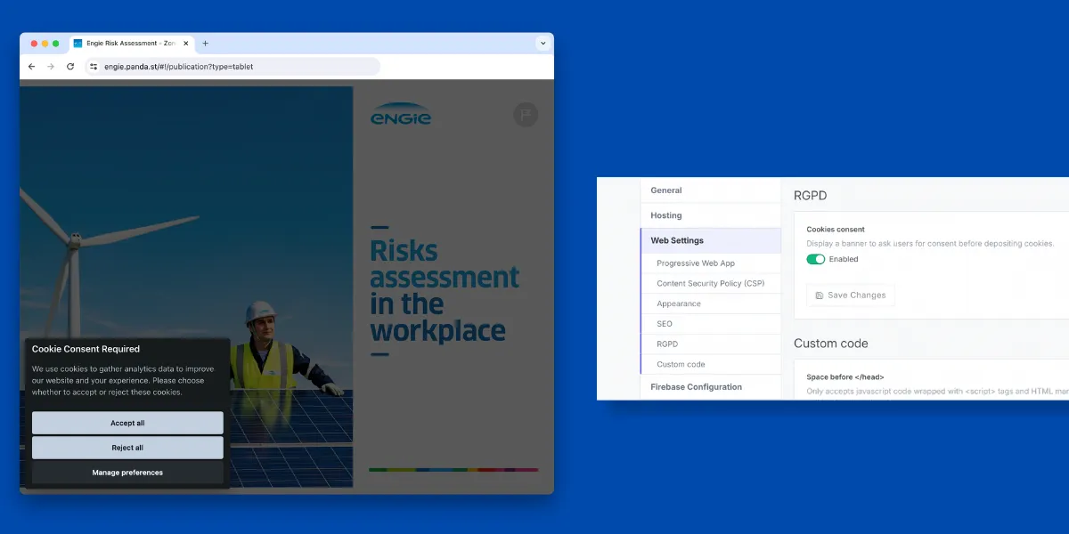Select the General settings menu item
This screenshot has height=534, width=1069.
(666, 190)
